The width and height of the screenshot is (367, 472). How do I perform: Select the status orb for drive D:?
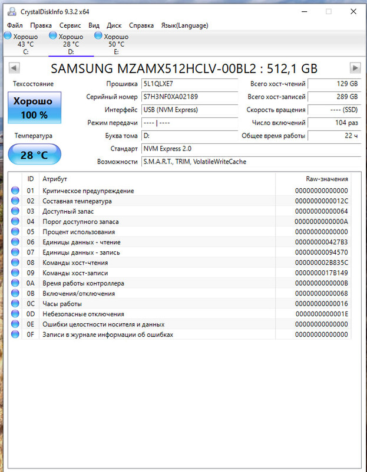52,36
